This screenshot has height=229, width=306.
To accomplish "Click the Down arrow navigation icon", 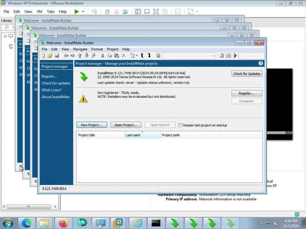I will 86,56.
